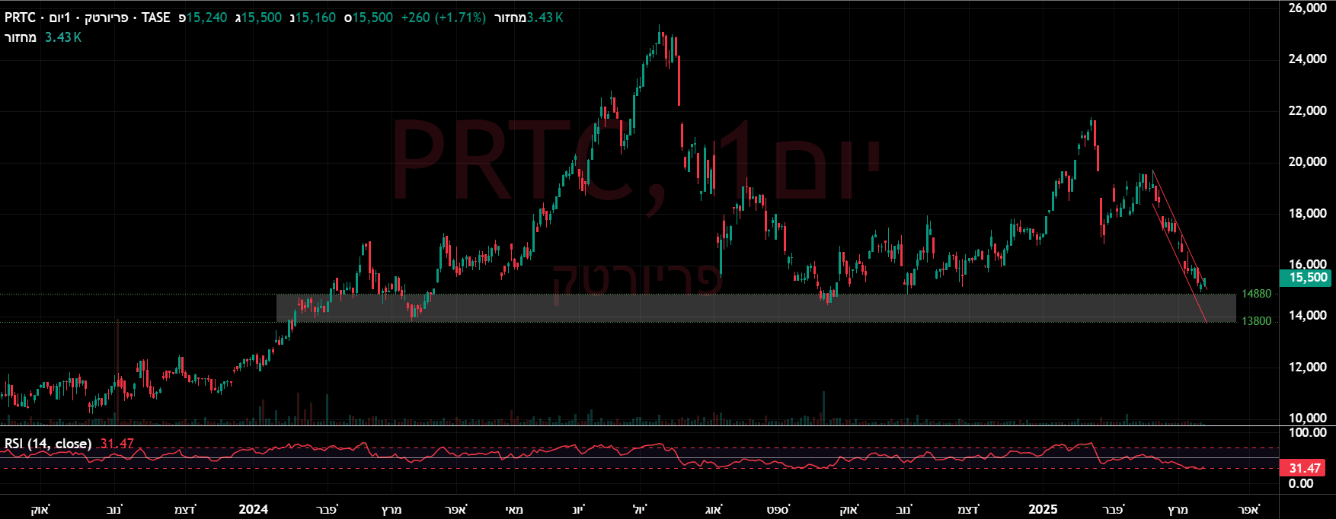The width and height of the screenshot is (1336, 519).
Task: Click the 12,000 price scale label
Action: coord(1307,367)
